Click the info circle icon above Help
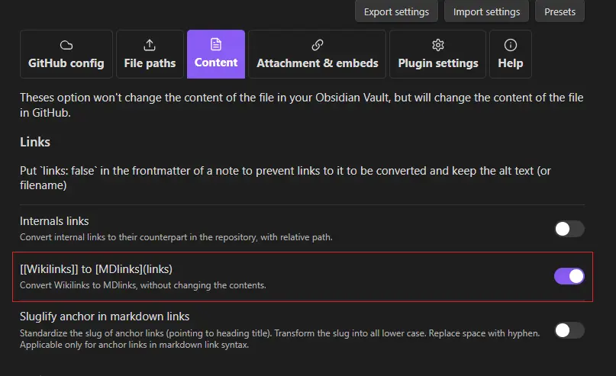This screenshot has height=376, width=616. (x=511, y=45)
